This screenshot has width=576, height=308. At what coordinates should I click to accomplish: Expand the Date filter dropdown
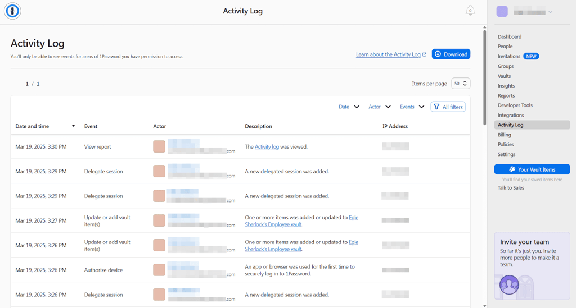(x=349, y=107)
